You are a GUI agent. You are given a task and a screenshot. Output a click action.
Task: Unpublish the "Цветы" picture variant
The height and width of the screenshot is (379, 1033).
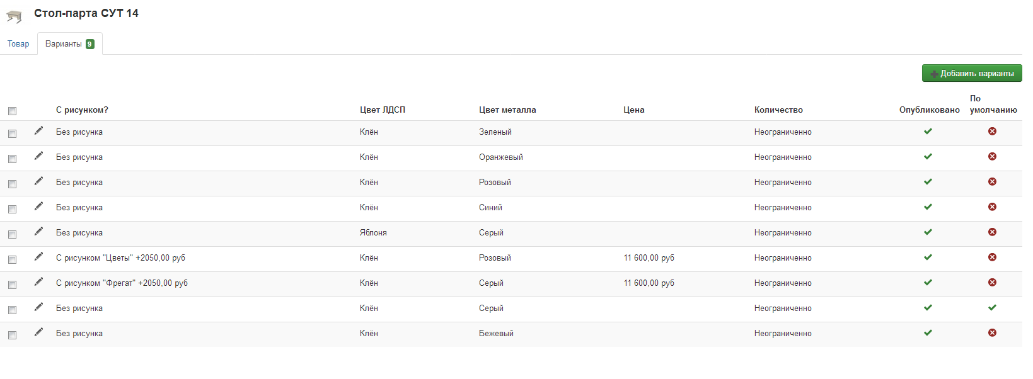[x=928, y=257]
